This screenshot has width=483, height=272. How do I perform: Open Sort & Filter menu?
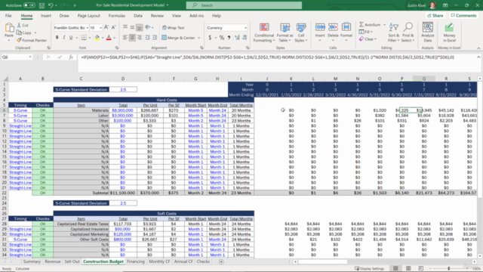[394, 32]
